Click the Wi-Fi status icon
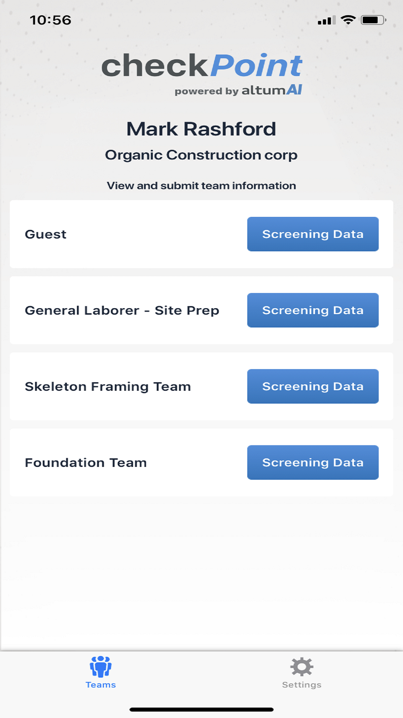Image resolution: width=403 pixels, height=718 pixels. (348, 20)
